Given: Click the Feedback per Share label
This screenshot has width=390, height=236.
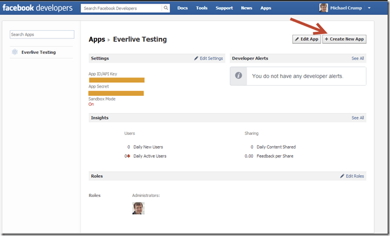Looking at the screenshot, I should tap(275, 156).
